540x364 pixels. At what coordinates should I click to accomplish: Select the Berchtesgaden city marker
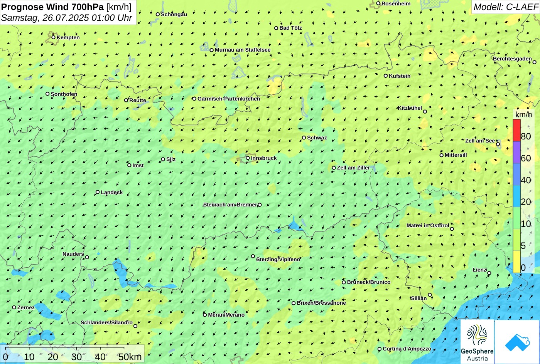(x=535, y=62)
